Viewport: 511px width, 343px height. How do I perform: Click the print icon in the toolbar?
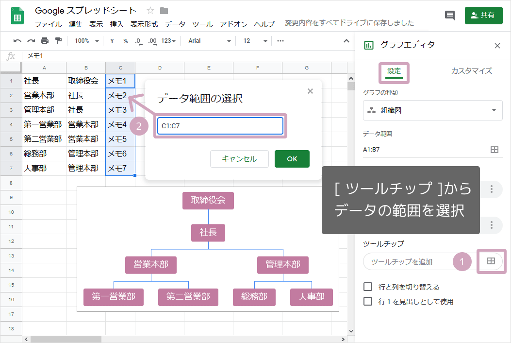pos(45,41)
